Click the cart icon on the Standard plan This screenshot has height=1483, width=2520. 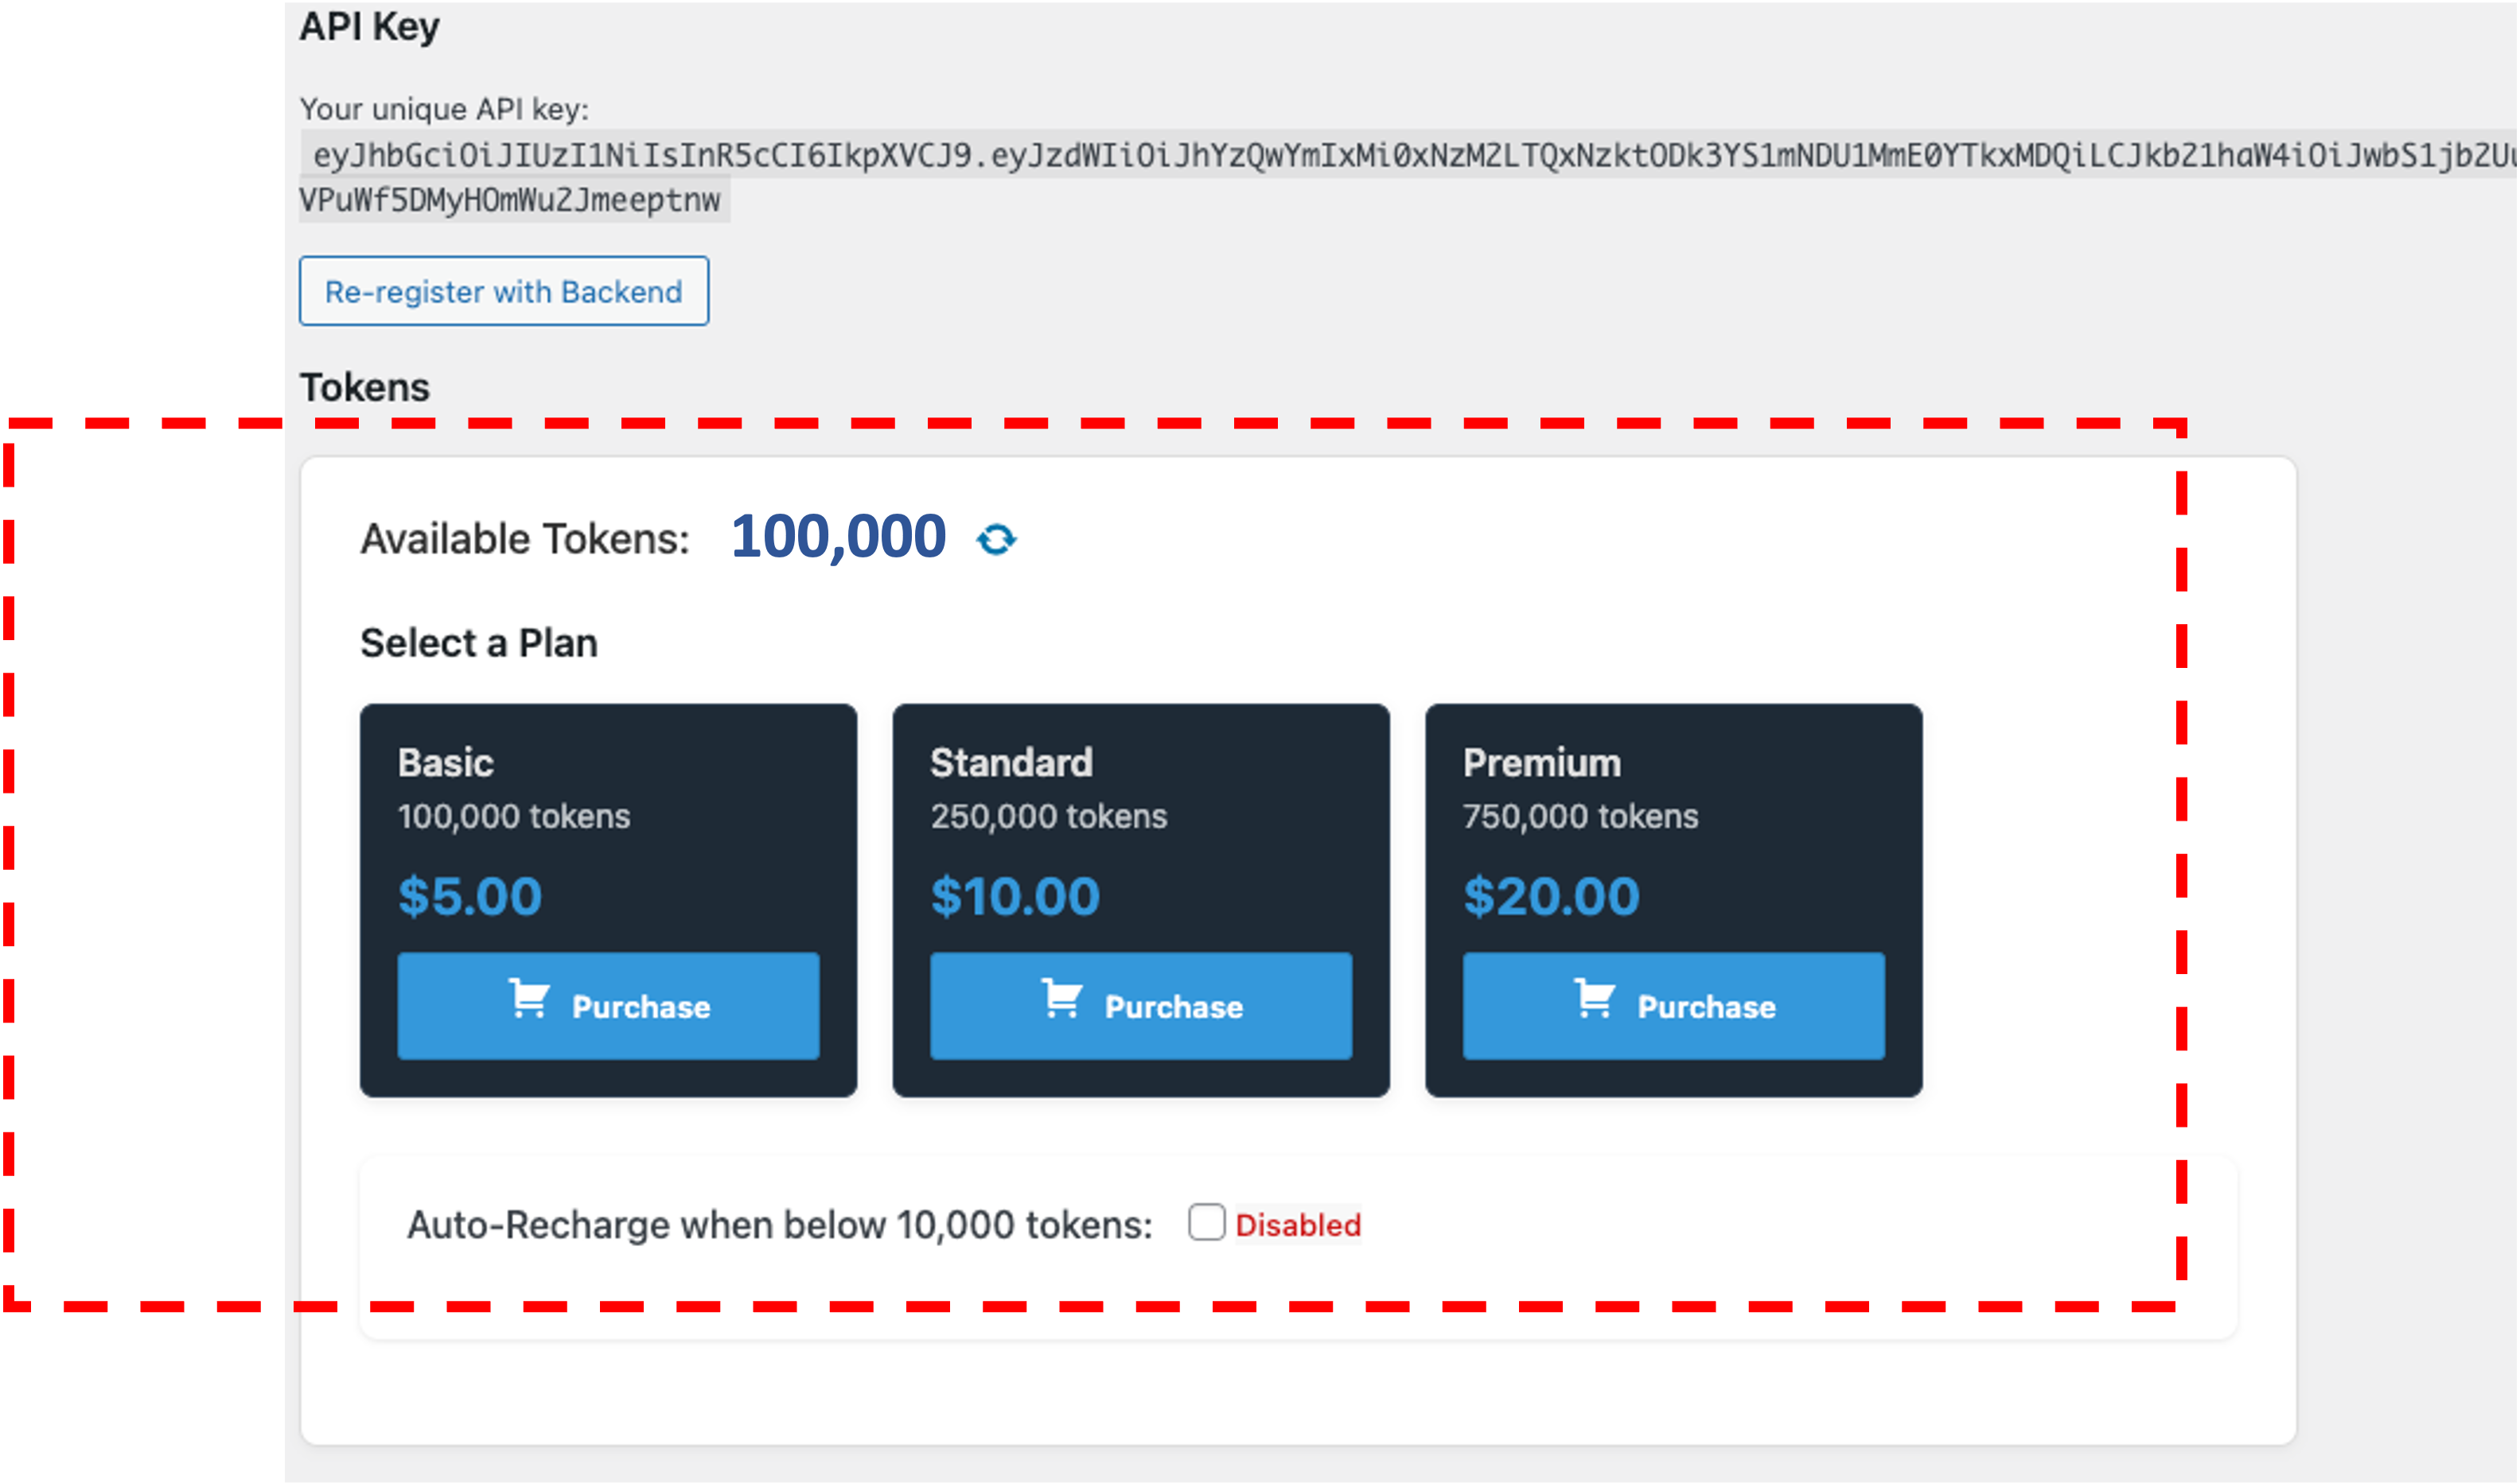tap(1062, 998)
